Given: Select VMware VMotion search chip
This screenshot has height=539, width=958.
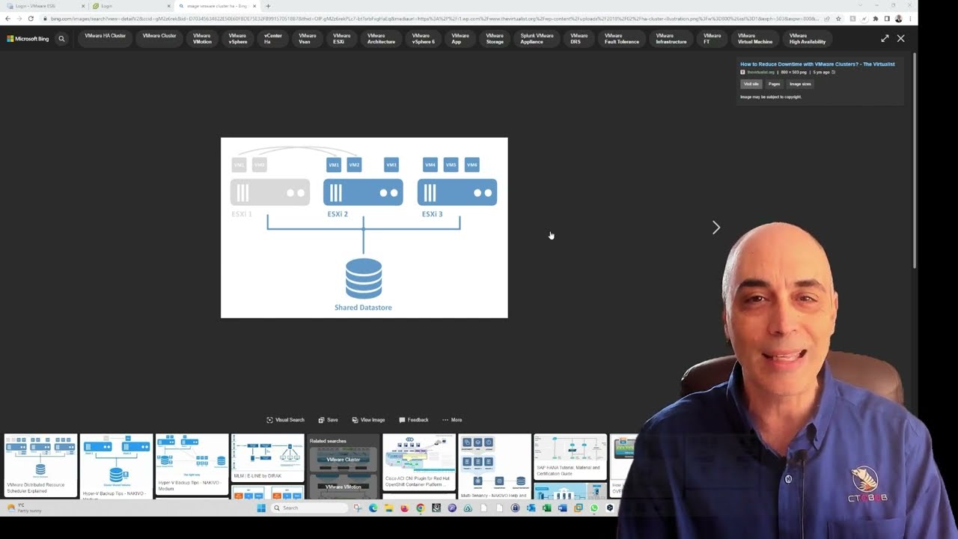Looking at the screenshot, I should click(x=202, y=38).
